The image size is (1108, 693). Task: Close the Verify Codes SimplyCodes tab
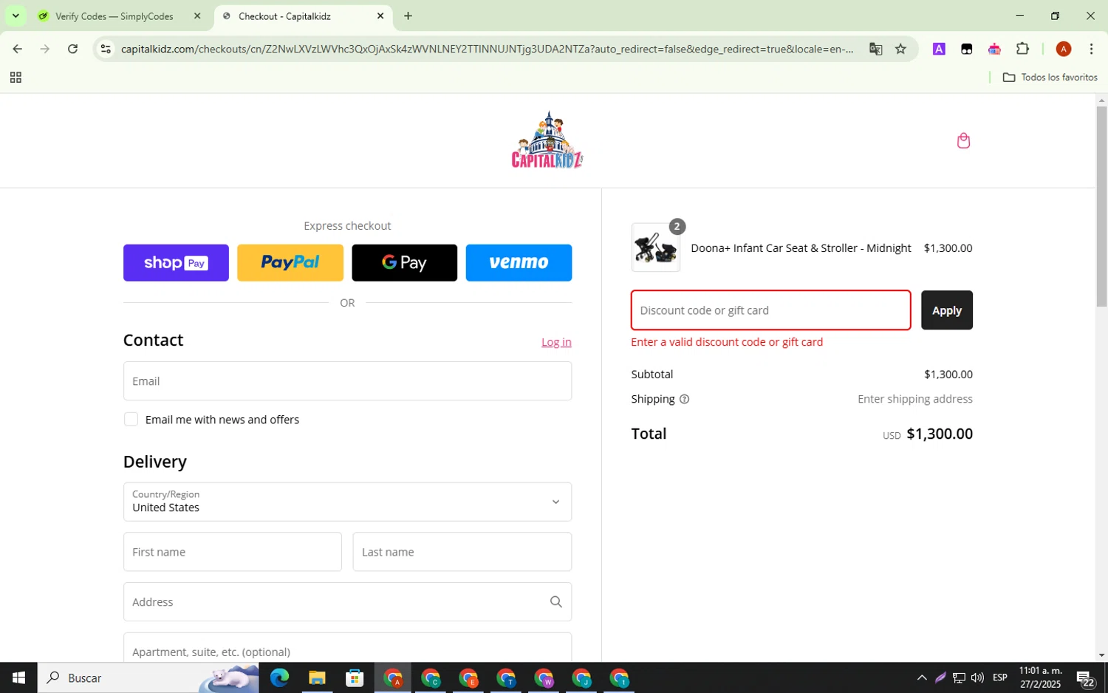coord(197,16)
